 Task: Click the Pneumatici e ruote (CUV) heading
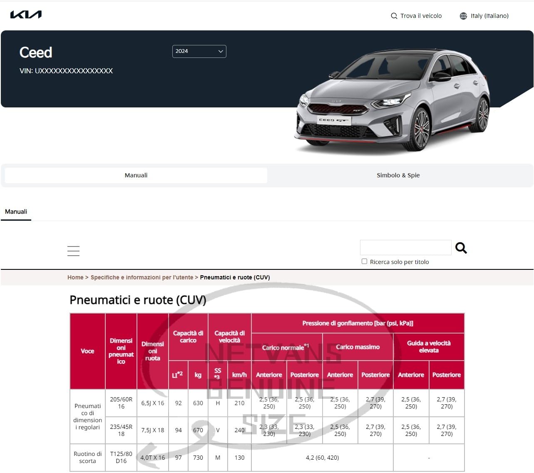pos(138,300)
